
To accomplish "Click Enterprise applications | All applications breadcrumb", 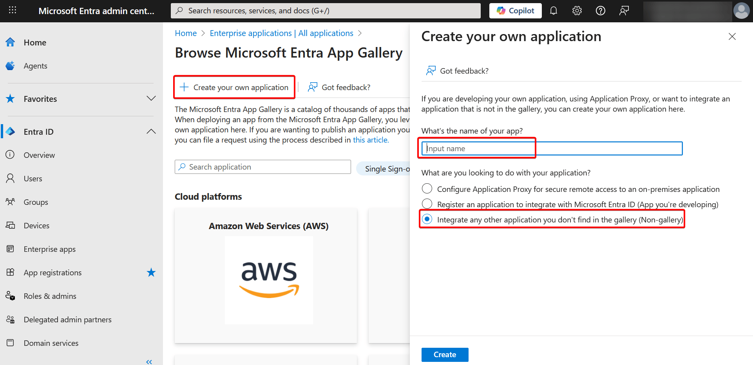I will [x=281, y=33].
